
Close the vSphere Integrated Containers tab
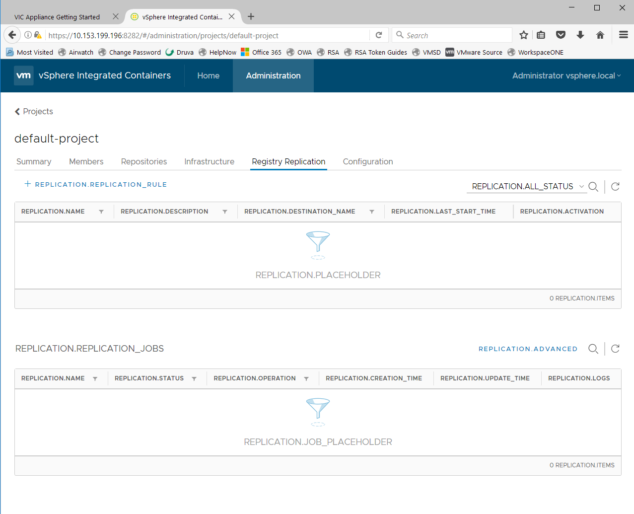[x=231, y=16]
